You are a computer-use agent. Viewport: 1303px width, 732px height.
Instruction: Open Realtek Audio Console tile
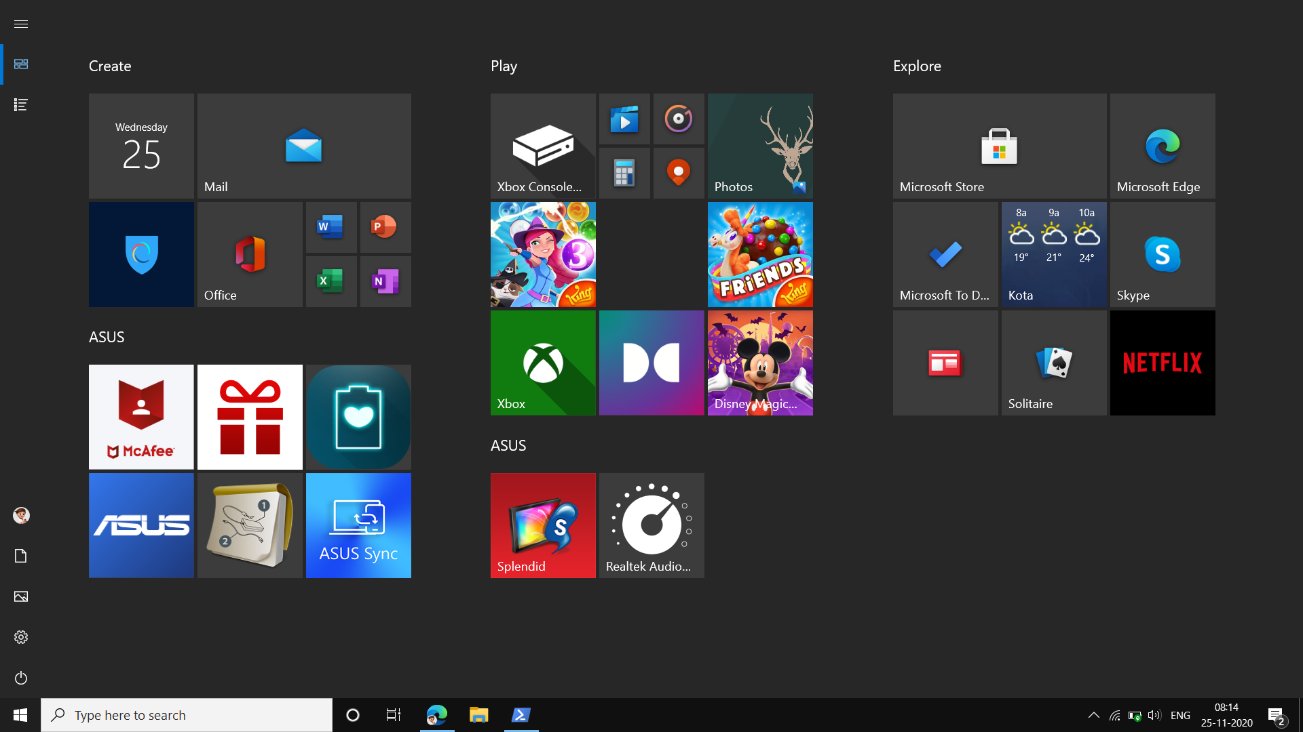(651, 525)
